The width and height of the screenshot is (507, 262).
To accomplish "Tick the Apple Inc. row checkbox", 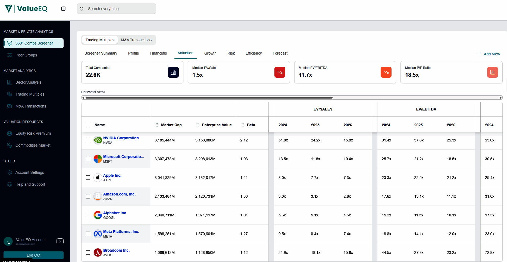I will pos(88,178).
